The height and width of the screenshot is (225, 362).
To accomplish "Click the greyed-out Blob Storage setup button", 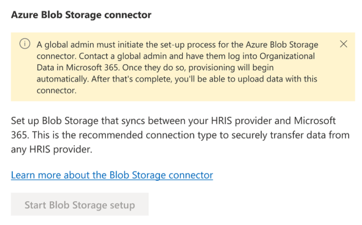I will [80, 205].
